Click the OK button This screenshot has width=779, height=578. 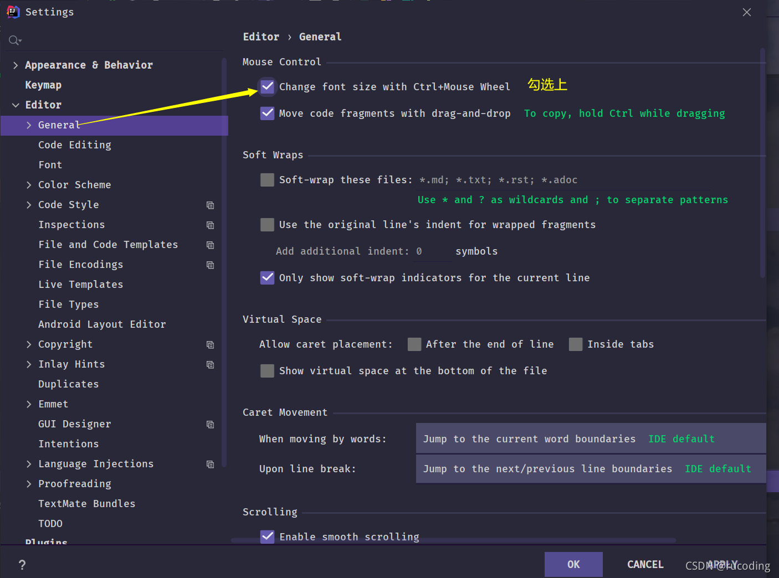coord(573,564)
